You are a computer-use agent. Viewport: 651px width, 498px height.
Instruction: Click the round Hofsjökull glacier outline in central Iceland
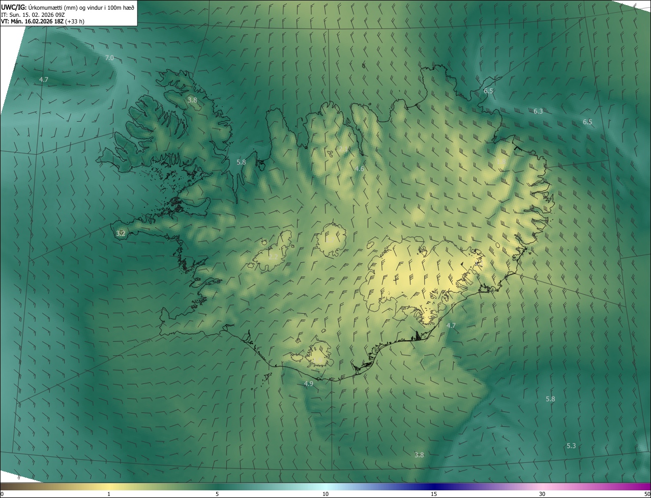[x=331, y=239]
